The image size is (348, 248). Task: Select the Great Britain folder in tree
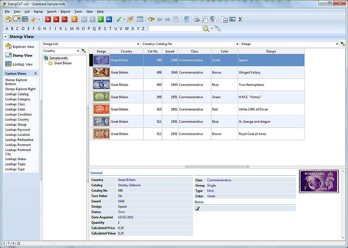point(63,63)
